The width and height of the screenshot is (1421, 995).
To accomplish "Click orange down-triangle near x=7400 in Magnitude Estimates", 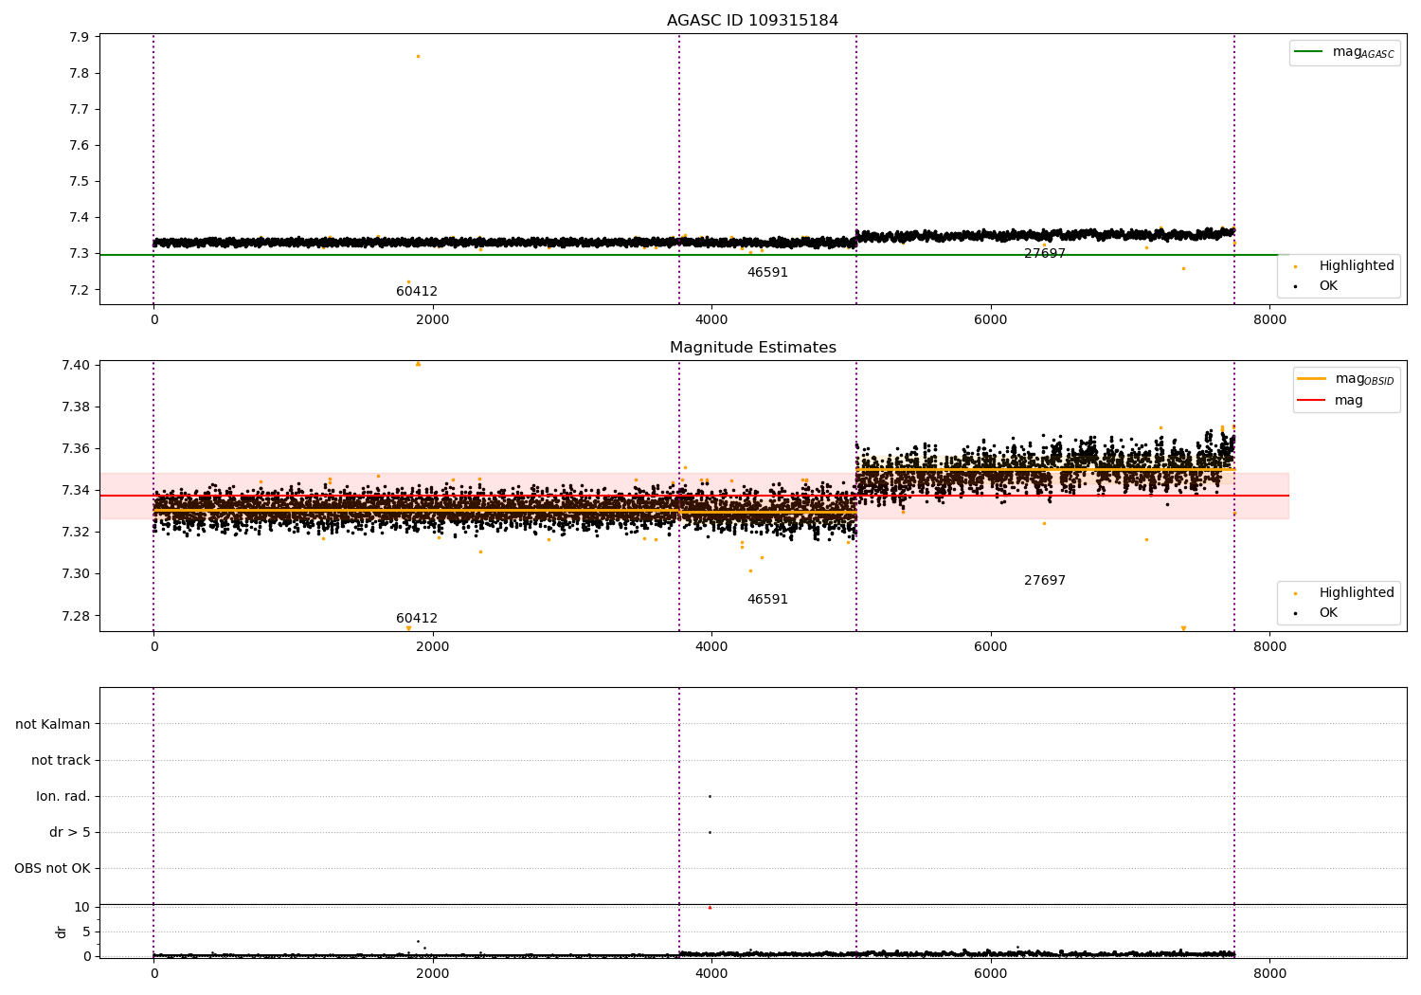I will pyautogui.click(x=1183, y=628).
